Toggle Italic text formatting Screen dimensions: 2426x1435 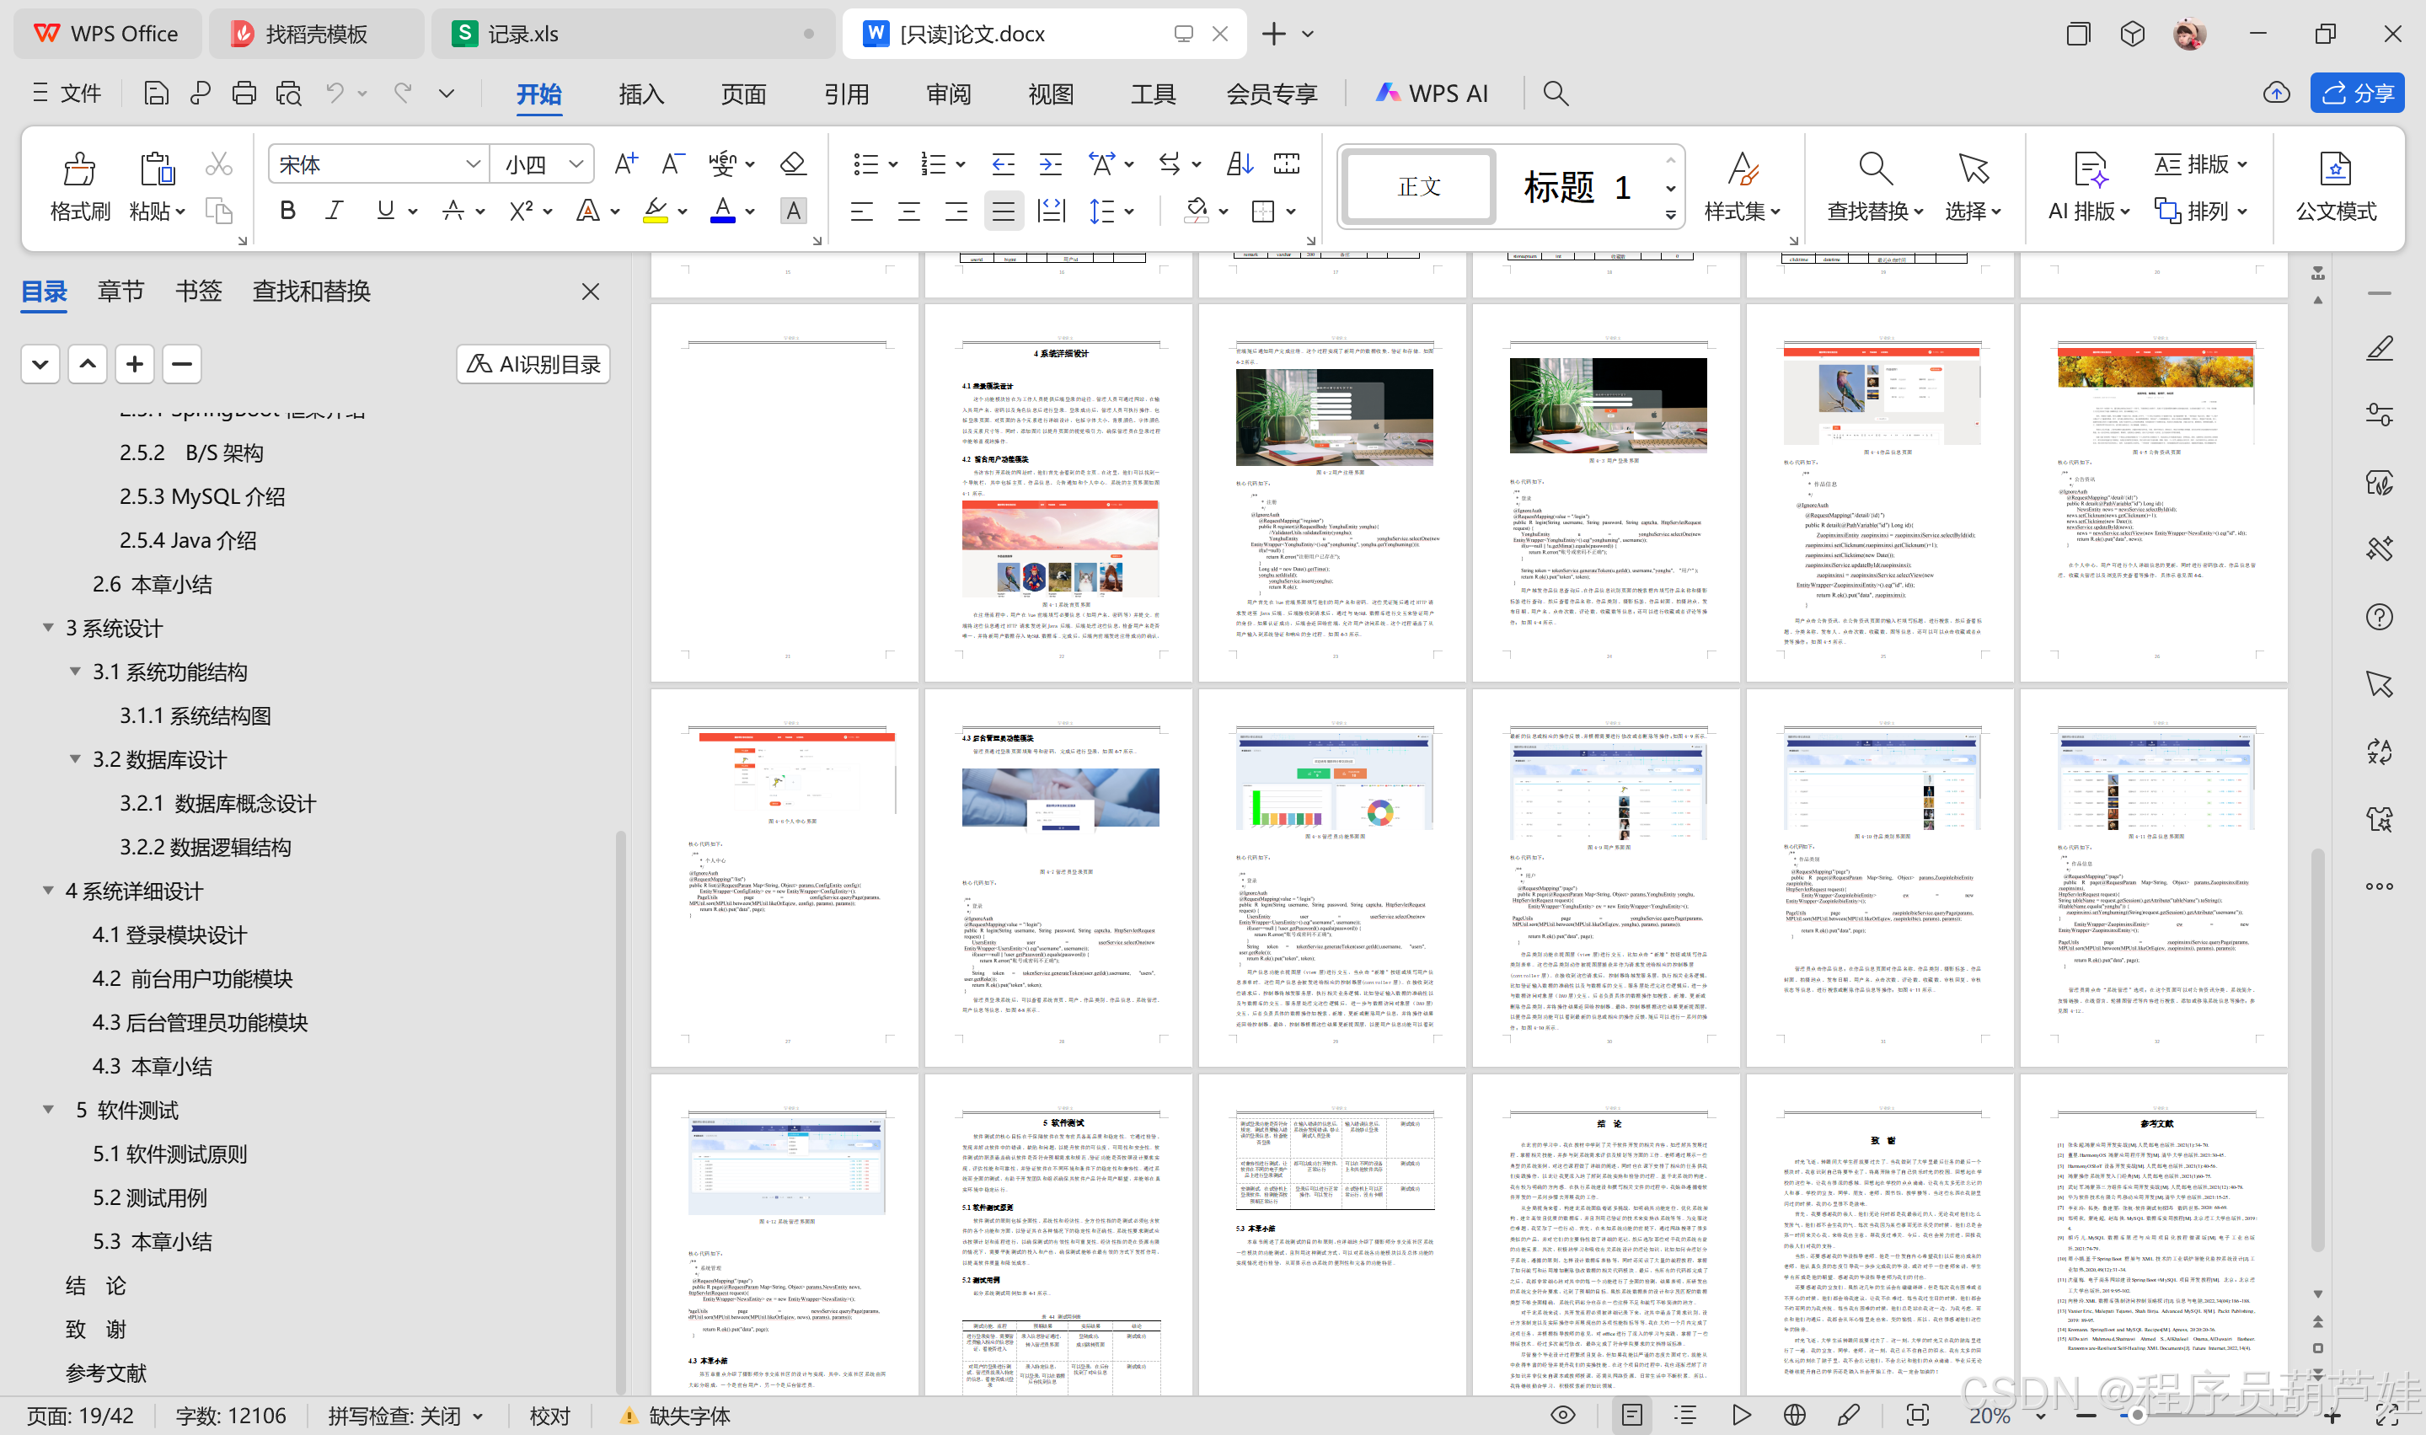pyautogui.click(x=335, y=211)
